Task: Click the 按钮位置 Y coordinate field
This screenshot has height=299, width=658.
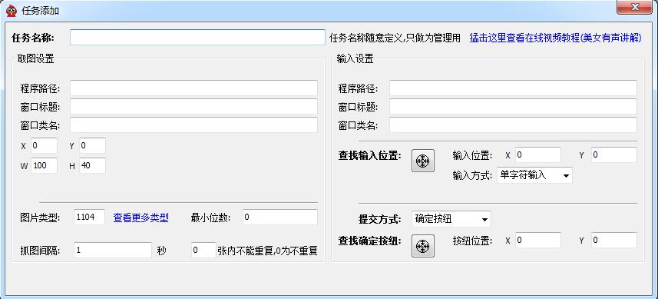Action: pos(614,241)
